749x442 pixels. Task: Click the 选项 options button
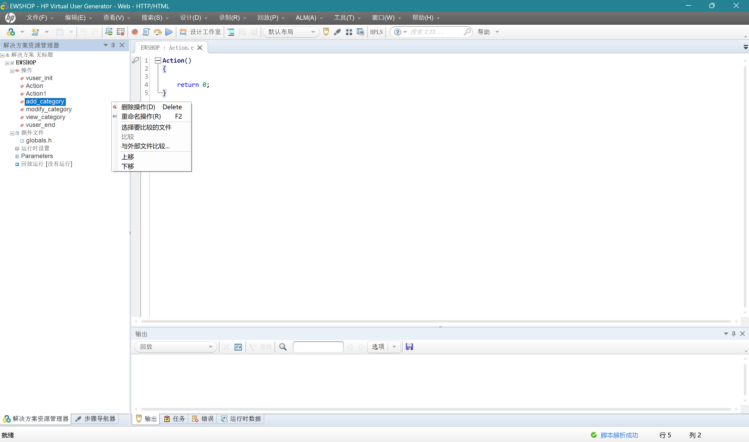(378, 347)
